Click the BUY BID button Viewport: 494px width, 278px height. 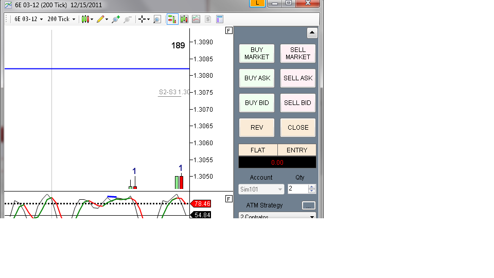click(x=257, y=103)
